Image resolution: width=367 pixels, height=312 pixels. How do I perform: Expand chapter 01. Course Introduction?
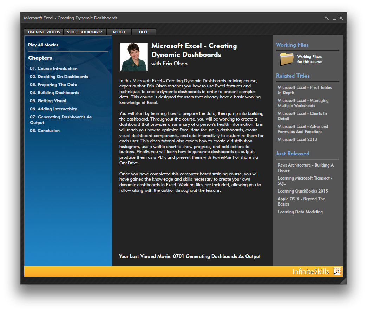[x=53, y=69]
